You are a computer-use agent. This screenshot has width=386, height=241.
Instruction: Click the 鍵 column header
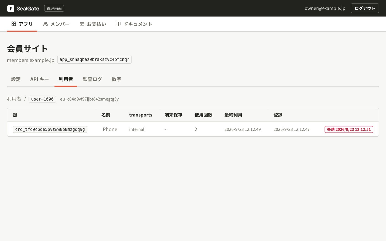[x=15, y=115]
